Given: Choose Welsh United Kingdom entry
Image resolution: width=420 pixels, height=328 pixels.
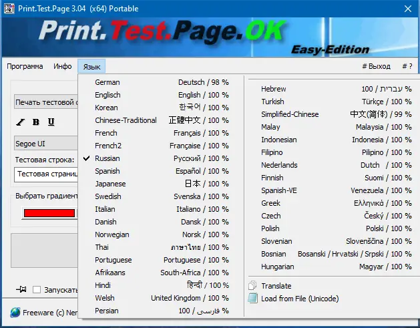Looking at the screenshot, I should [x=162, y=298].
